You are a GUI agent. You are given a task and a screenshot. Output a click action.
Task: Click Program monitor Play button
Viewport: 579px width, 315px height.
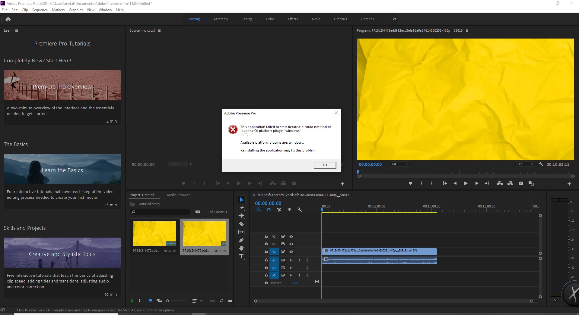click(x=466, y=183)
